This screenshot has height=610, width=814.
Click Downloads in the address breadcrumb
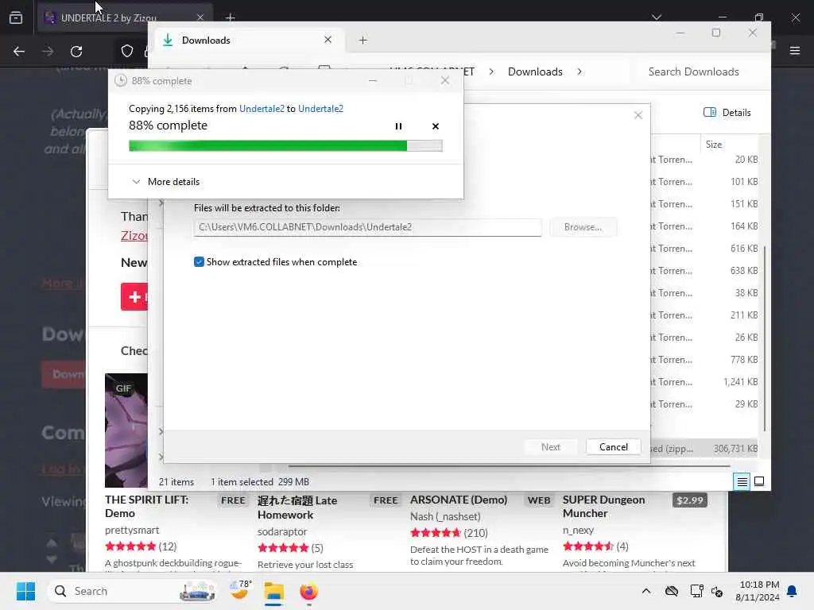[535, 71]
